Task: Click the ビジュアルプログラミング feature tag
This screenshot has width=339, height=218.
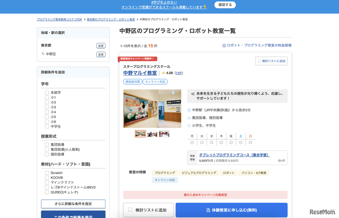Action: [x=199, y=173]
